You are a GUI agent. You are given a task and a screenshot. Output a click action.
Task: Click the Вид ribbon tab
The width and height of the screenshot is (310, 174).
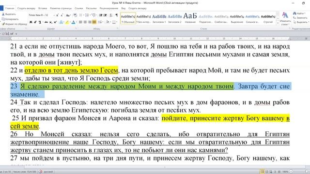pyautogui.click(x=124, y=8)
